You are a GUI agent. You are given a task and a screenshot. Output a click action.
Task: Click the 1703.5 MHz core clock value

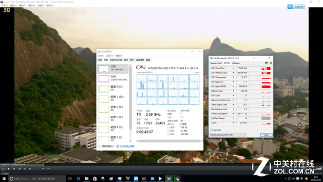tap(242, 68)
